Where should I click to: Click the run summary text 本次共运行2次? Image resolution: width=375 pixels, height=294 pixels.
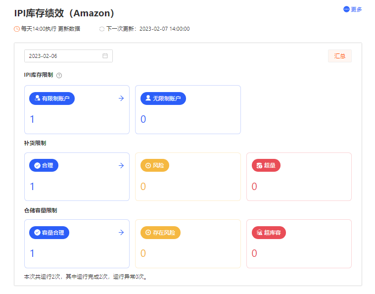[43, 277]
